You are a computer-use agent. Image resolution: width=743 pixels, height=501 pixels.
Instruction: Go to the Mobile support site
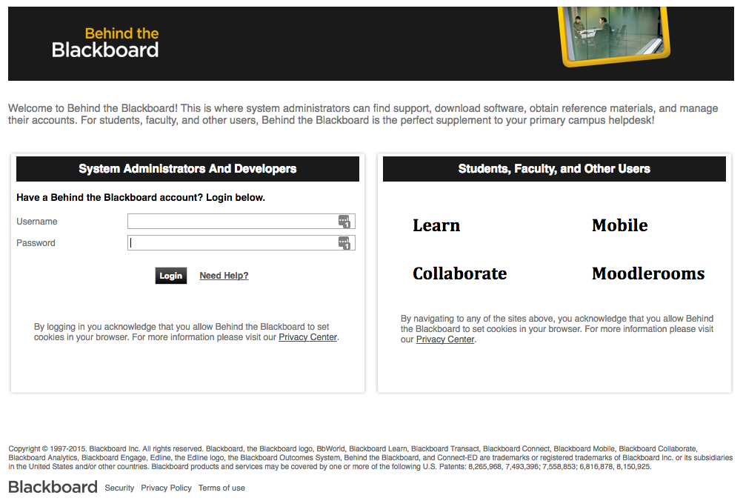click(619, 225)
